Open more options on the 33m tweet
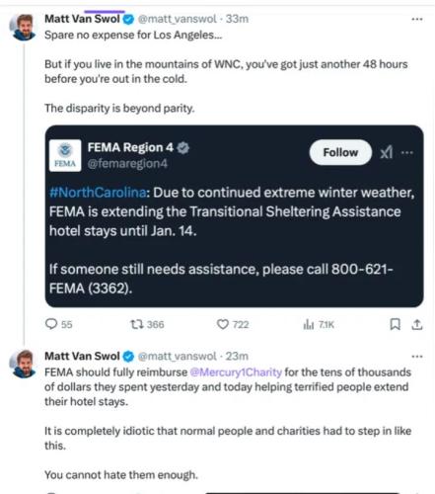This screenshot has width=435, height=494. [417, 19]
